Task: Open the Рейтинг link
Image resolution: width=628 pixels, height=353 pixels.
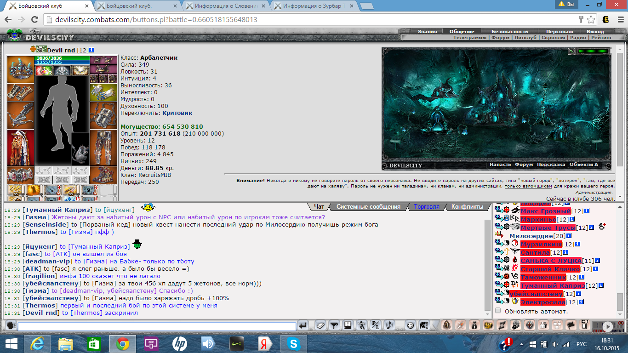Action: (x=602, y=38)
